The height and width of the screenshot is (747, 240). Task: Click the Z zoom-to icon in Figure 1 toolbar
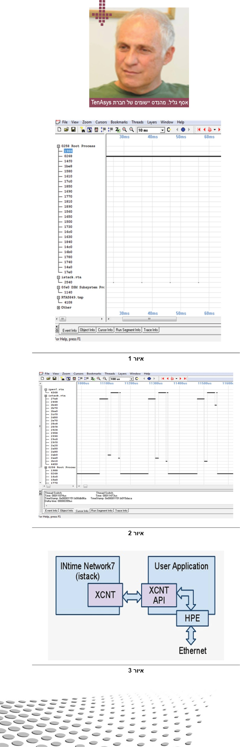[x=118, y=130]
